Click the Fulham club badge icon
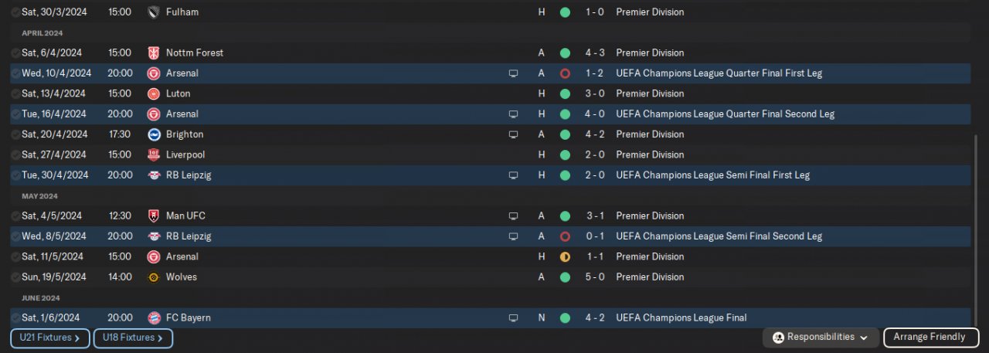The image size is (989, 353). [x=154, y=12]
